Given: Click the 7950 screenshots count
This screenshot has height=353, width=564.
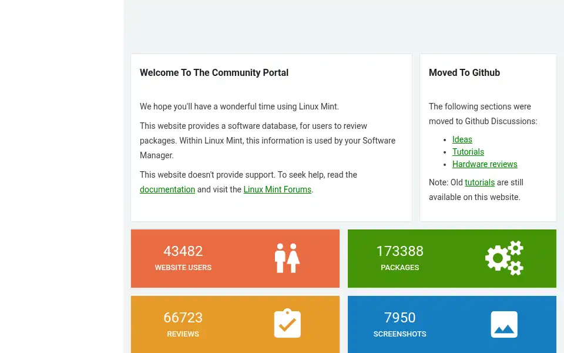Looking at the screenshot, I should click(x=399, y=318).
